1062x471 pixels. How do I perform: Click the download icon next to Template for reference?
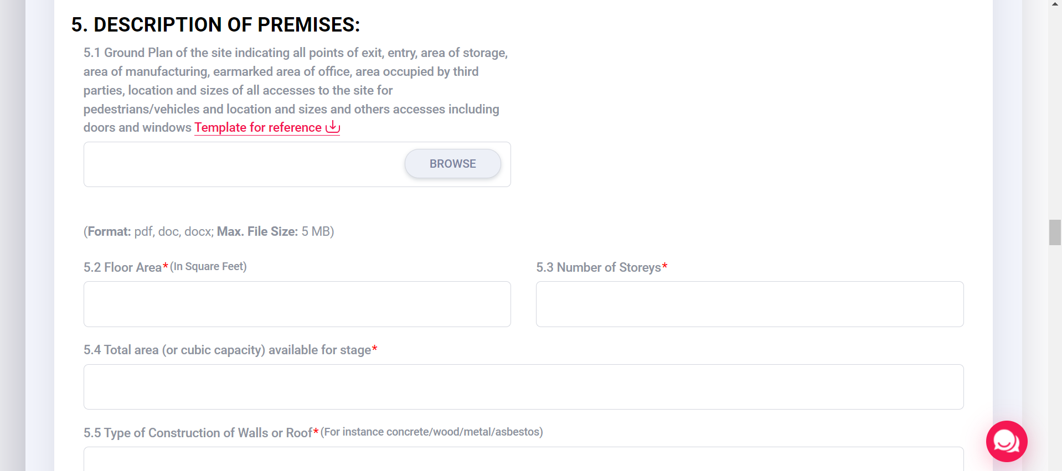(x=332, y=127)
